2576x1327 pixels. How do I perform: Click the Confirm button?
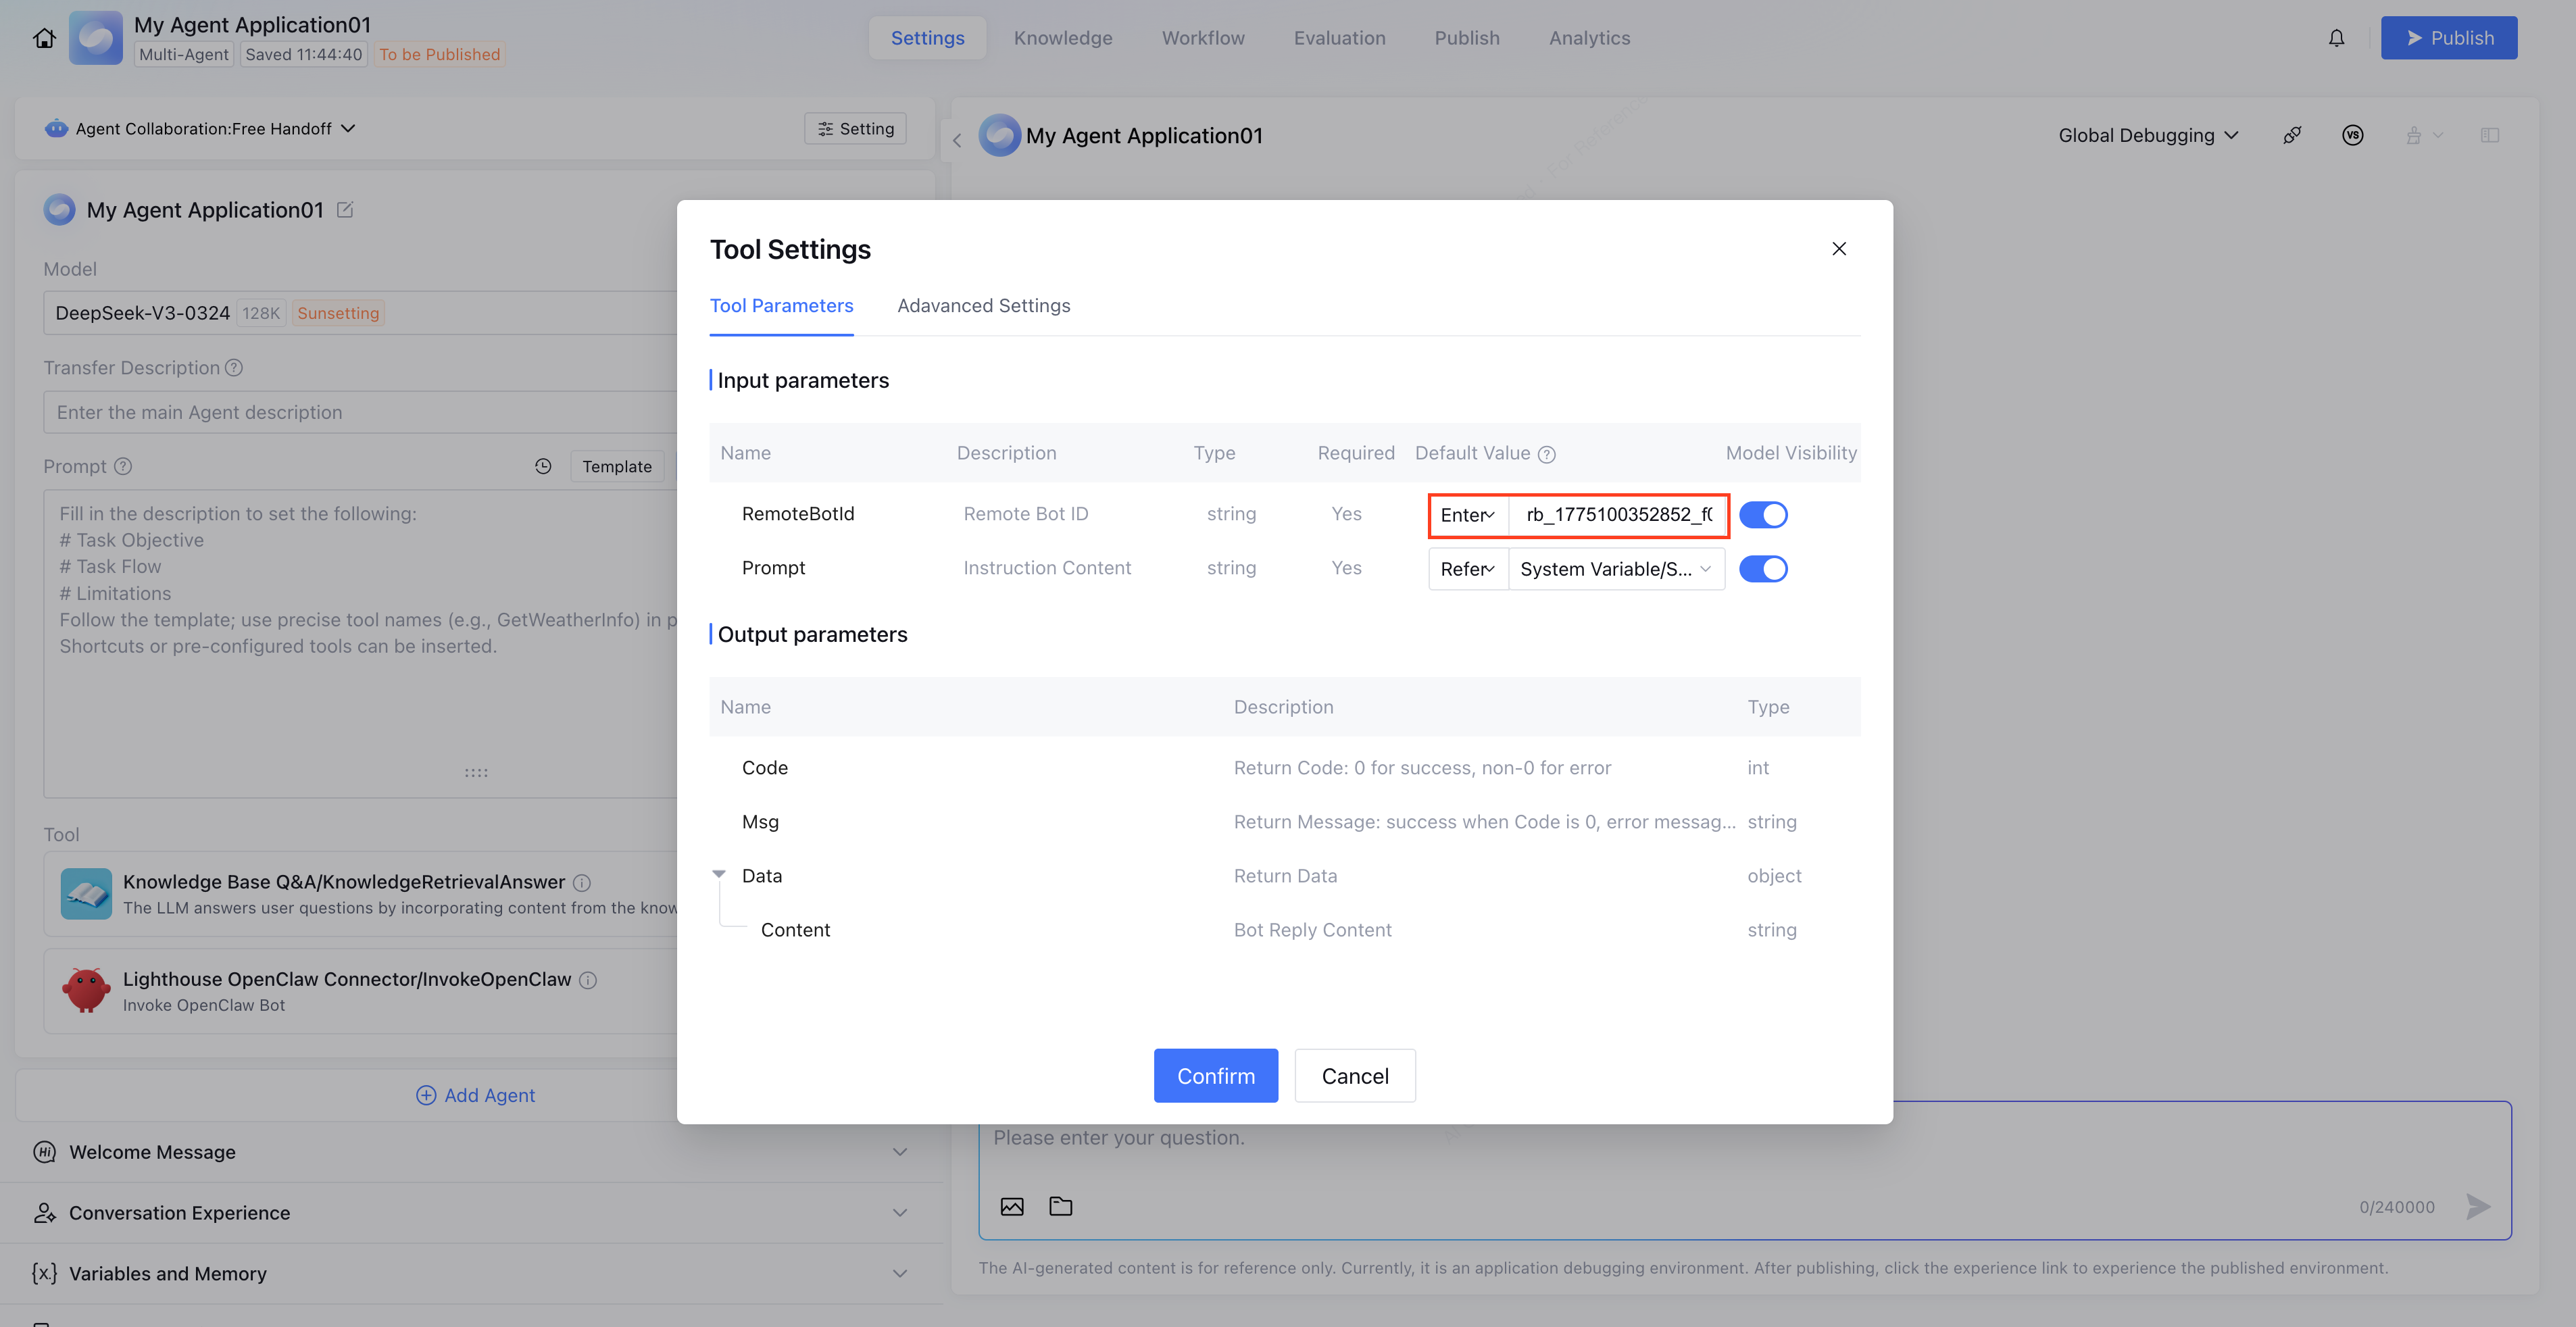1215,1076
